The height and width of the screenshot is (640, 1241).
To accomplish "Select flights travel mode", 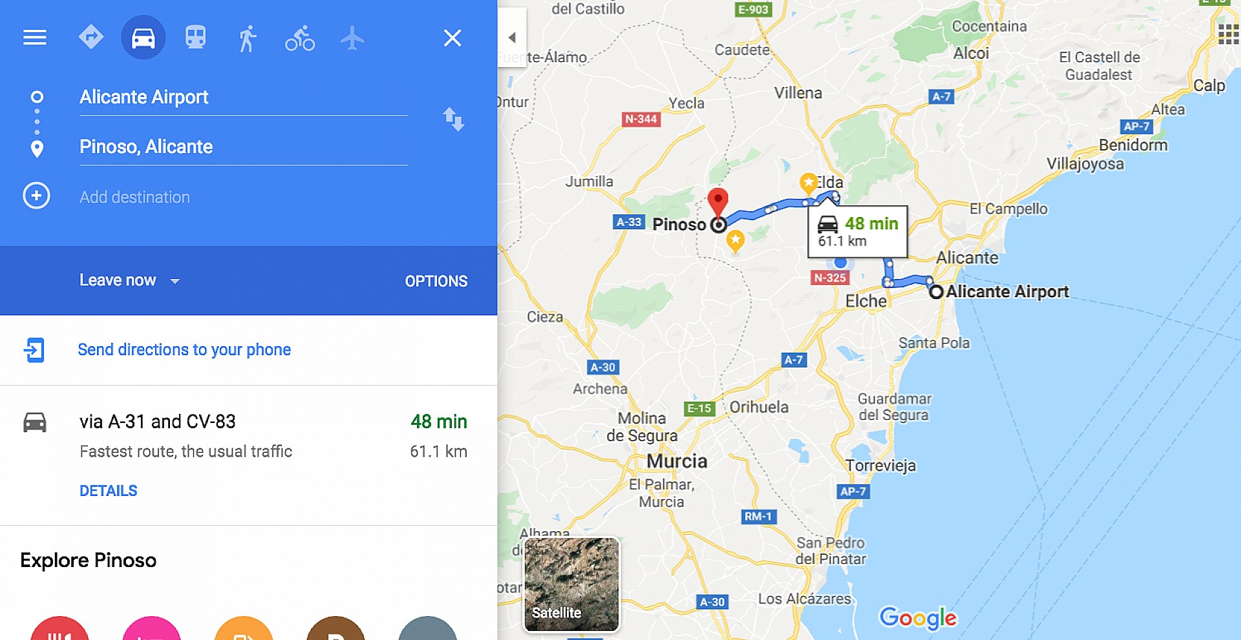I will (x=352, y=38).
